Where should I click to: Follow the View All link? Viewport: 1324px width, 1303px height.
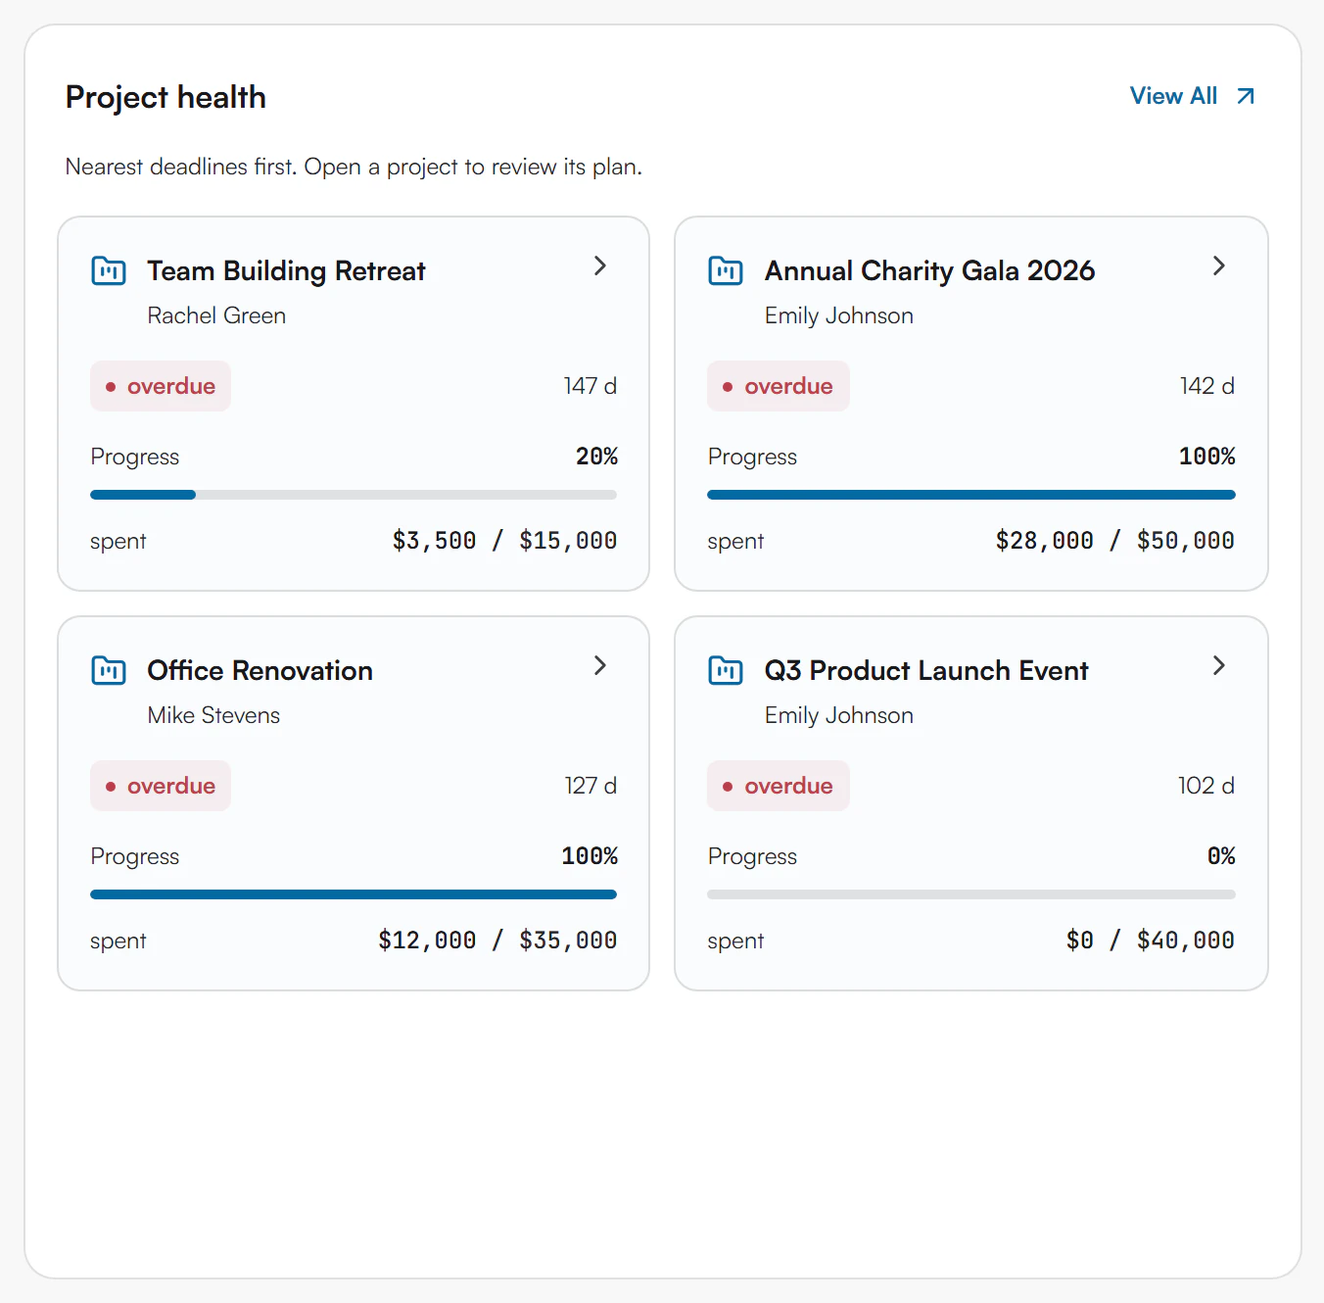click(1193, 96)
